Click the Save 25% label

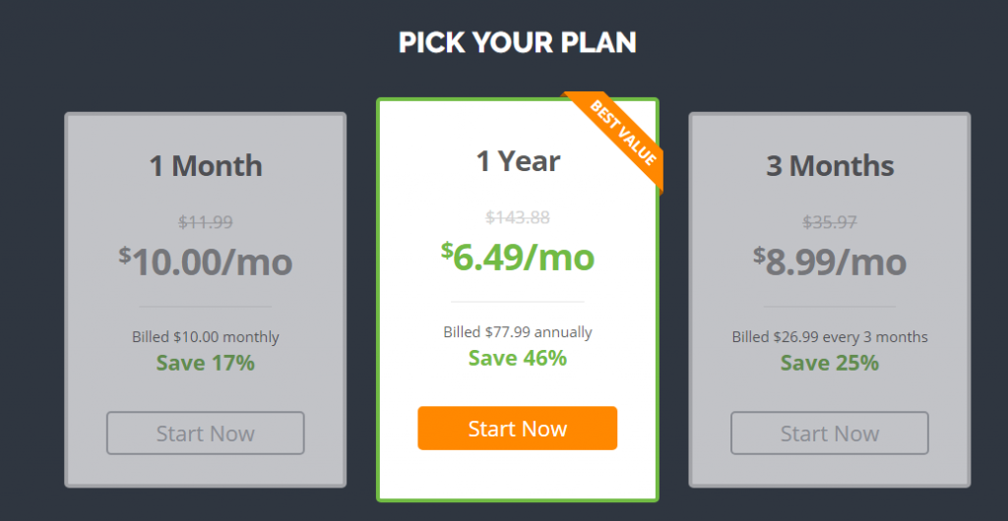[830, 363]
